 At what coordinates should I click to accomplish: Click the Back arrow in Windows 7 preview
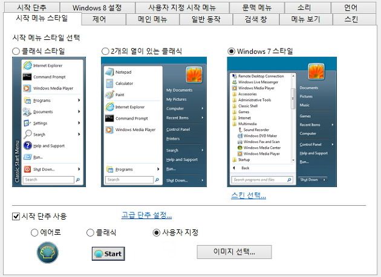click(x=234, y=168)
